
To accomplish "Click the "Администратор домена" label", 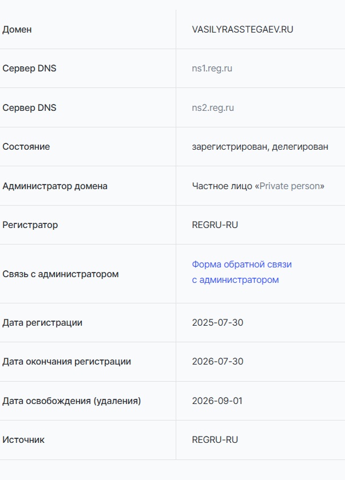I will click(55, 186).
